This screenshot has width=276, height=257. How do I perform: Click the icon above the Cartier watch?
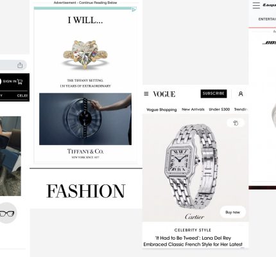coord(236,123)
